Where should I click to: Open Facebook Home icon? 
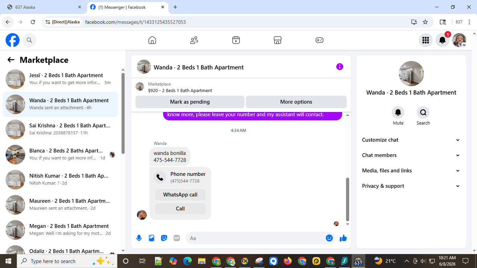(152, 40)
